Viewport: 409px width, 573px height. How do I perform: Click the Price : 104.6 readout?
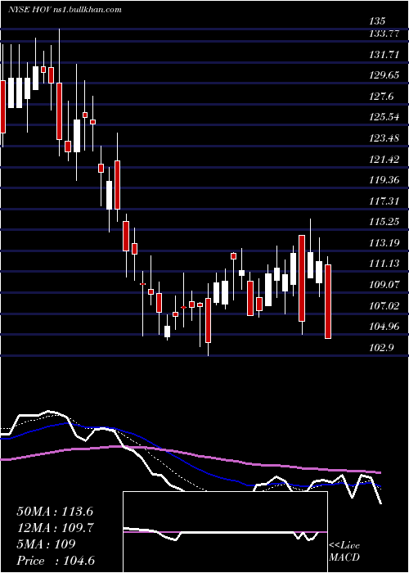pyautogui.click(x=57, y=561)
